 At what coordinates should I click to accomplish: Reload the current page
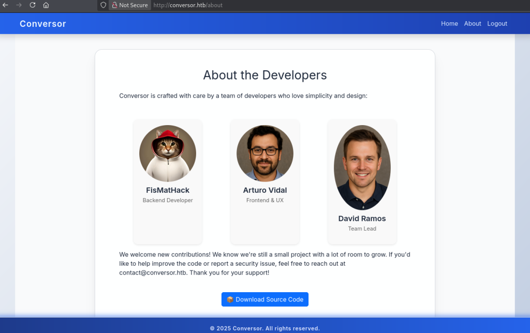tap(33, 5)
